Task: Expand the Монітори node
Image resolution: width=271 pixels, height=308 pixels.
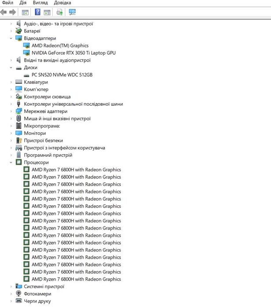Action: click(x=11, y=133)
